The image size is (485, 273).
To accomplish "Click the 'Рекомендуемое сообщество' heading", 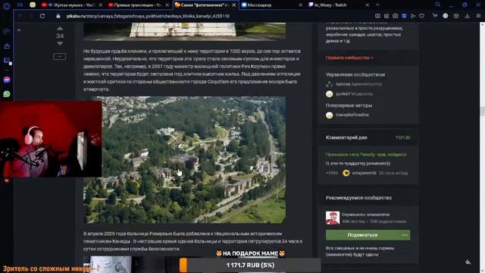I will [358, 198].
